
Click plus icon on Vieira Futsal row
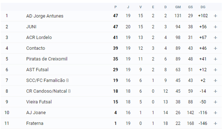point(215,102)
